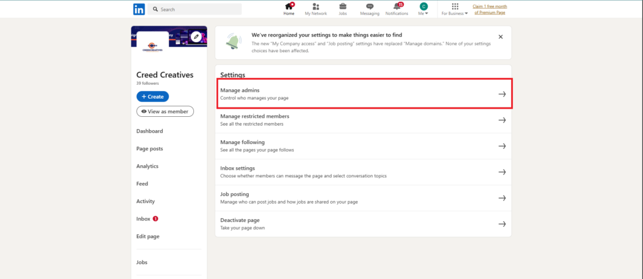Click the bell illustration in banner
Viewport: 643px width, 279px height.
click(234, 41)
